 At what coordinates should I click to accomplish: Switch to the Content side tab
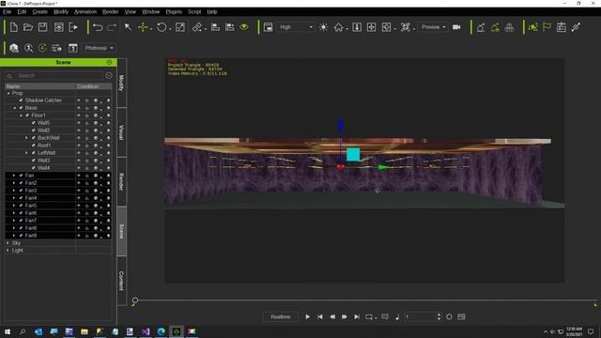point(121,281)
